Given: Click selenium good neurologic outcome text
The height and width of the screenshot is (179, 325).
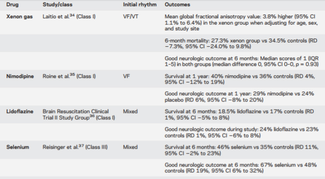Looking at the screenshot, I should click(x=241, y=168).
